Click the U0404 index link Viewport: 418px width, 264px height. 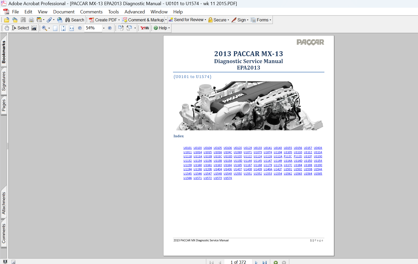pyautogui.click(x=318, y=148)
